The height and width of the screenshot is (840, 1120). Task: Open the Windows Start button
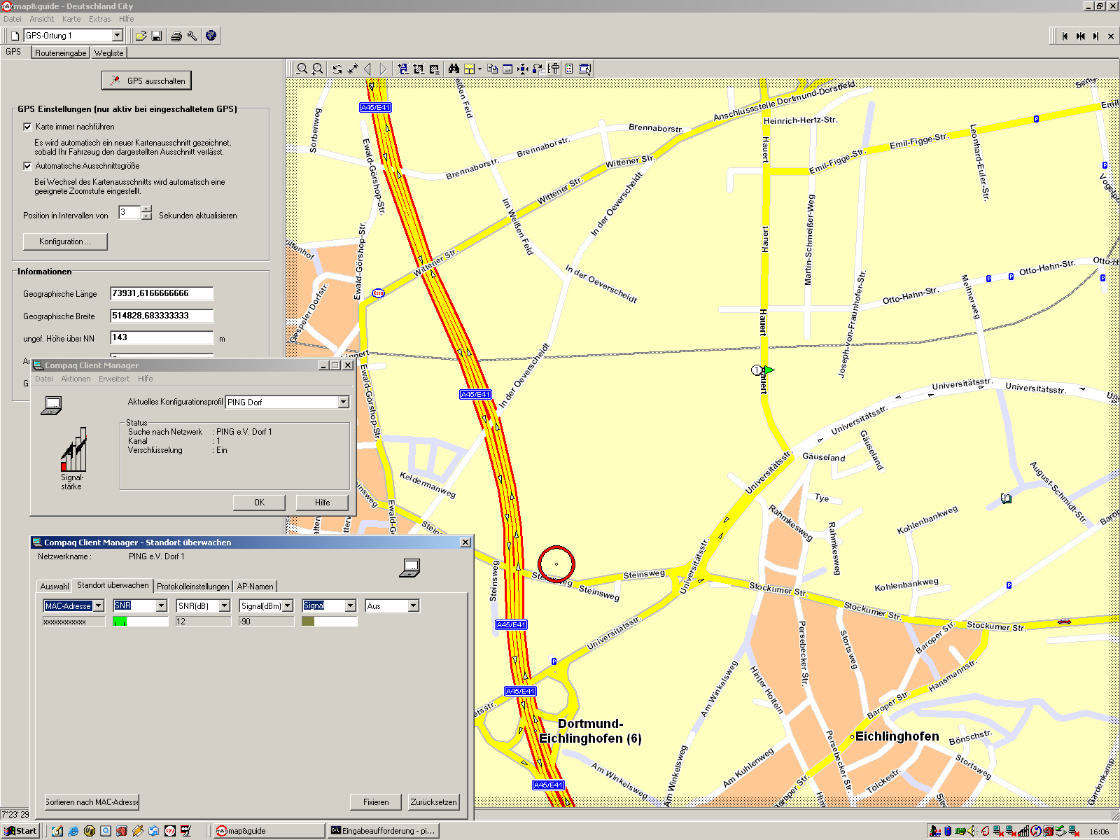pyautogui.click(x=21, y=831)
